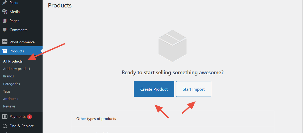Go to product Categories

pyautogui.click(x=11, y=84)
